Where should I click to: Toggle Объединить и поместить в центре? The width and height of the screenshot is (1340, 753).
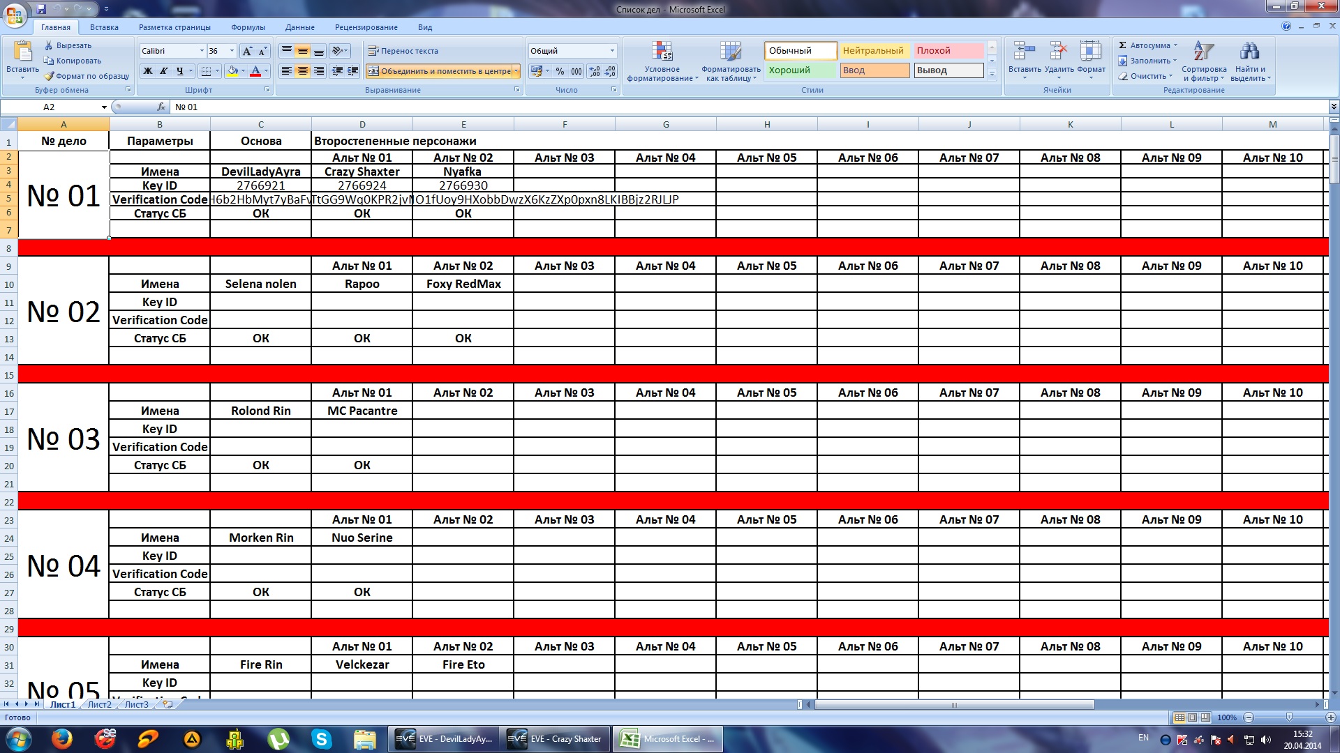pos(438,71)
